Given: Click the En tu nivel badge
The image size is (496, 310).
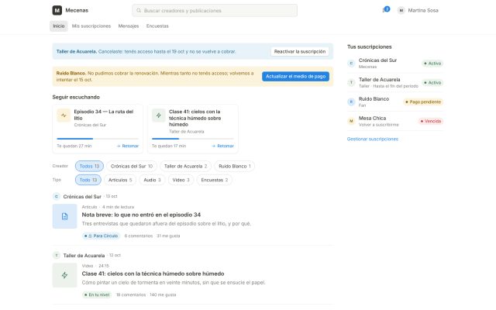Looking at the screenshot, I should click(x=96, y=294).
